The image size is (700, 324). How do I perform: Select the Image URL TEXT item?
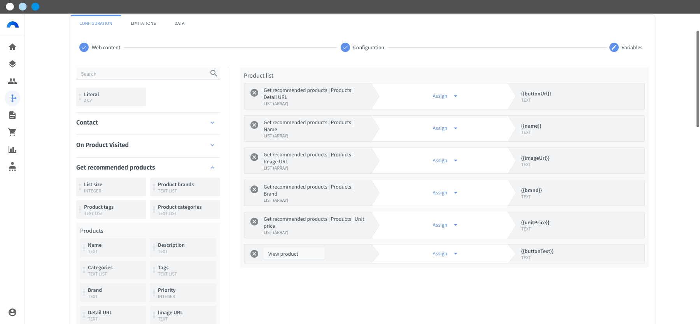pyautogui.click(x=183, y=315)
